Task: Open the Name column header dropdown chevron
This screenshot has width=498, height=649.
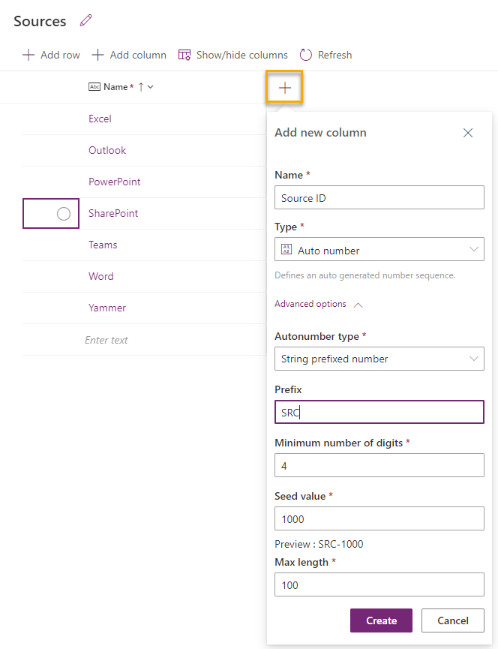Action: [151, 87]
